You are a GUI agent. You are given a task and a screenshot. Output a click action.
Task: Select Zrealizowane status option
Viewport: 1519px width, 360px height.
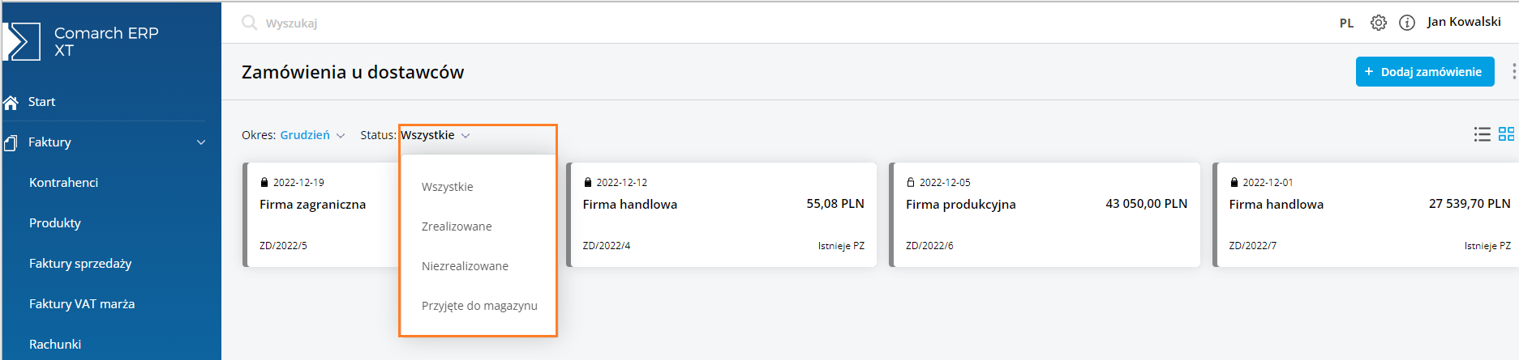pos(457,227)
